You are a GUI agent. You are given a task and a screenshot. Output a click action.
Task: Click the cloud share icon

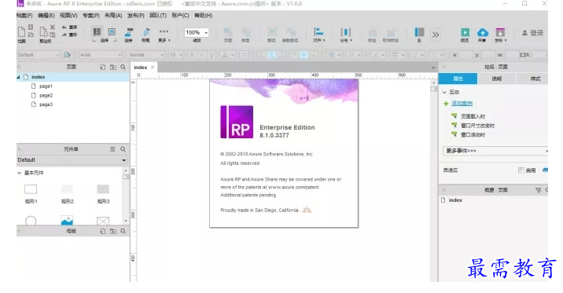pos(483,33)
